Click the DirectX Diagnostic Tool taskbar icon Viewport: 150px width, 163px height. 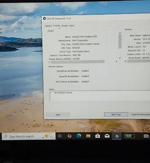tap(116, 136)
